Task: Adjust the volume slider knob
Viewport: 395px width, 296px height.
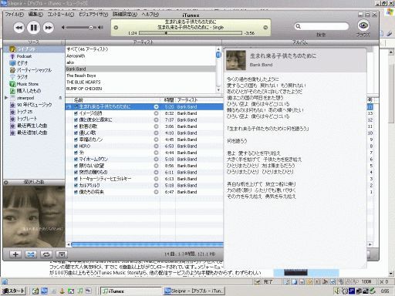Action: point(91,27)
